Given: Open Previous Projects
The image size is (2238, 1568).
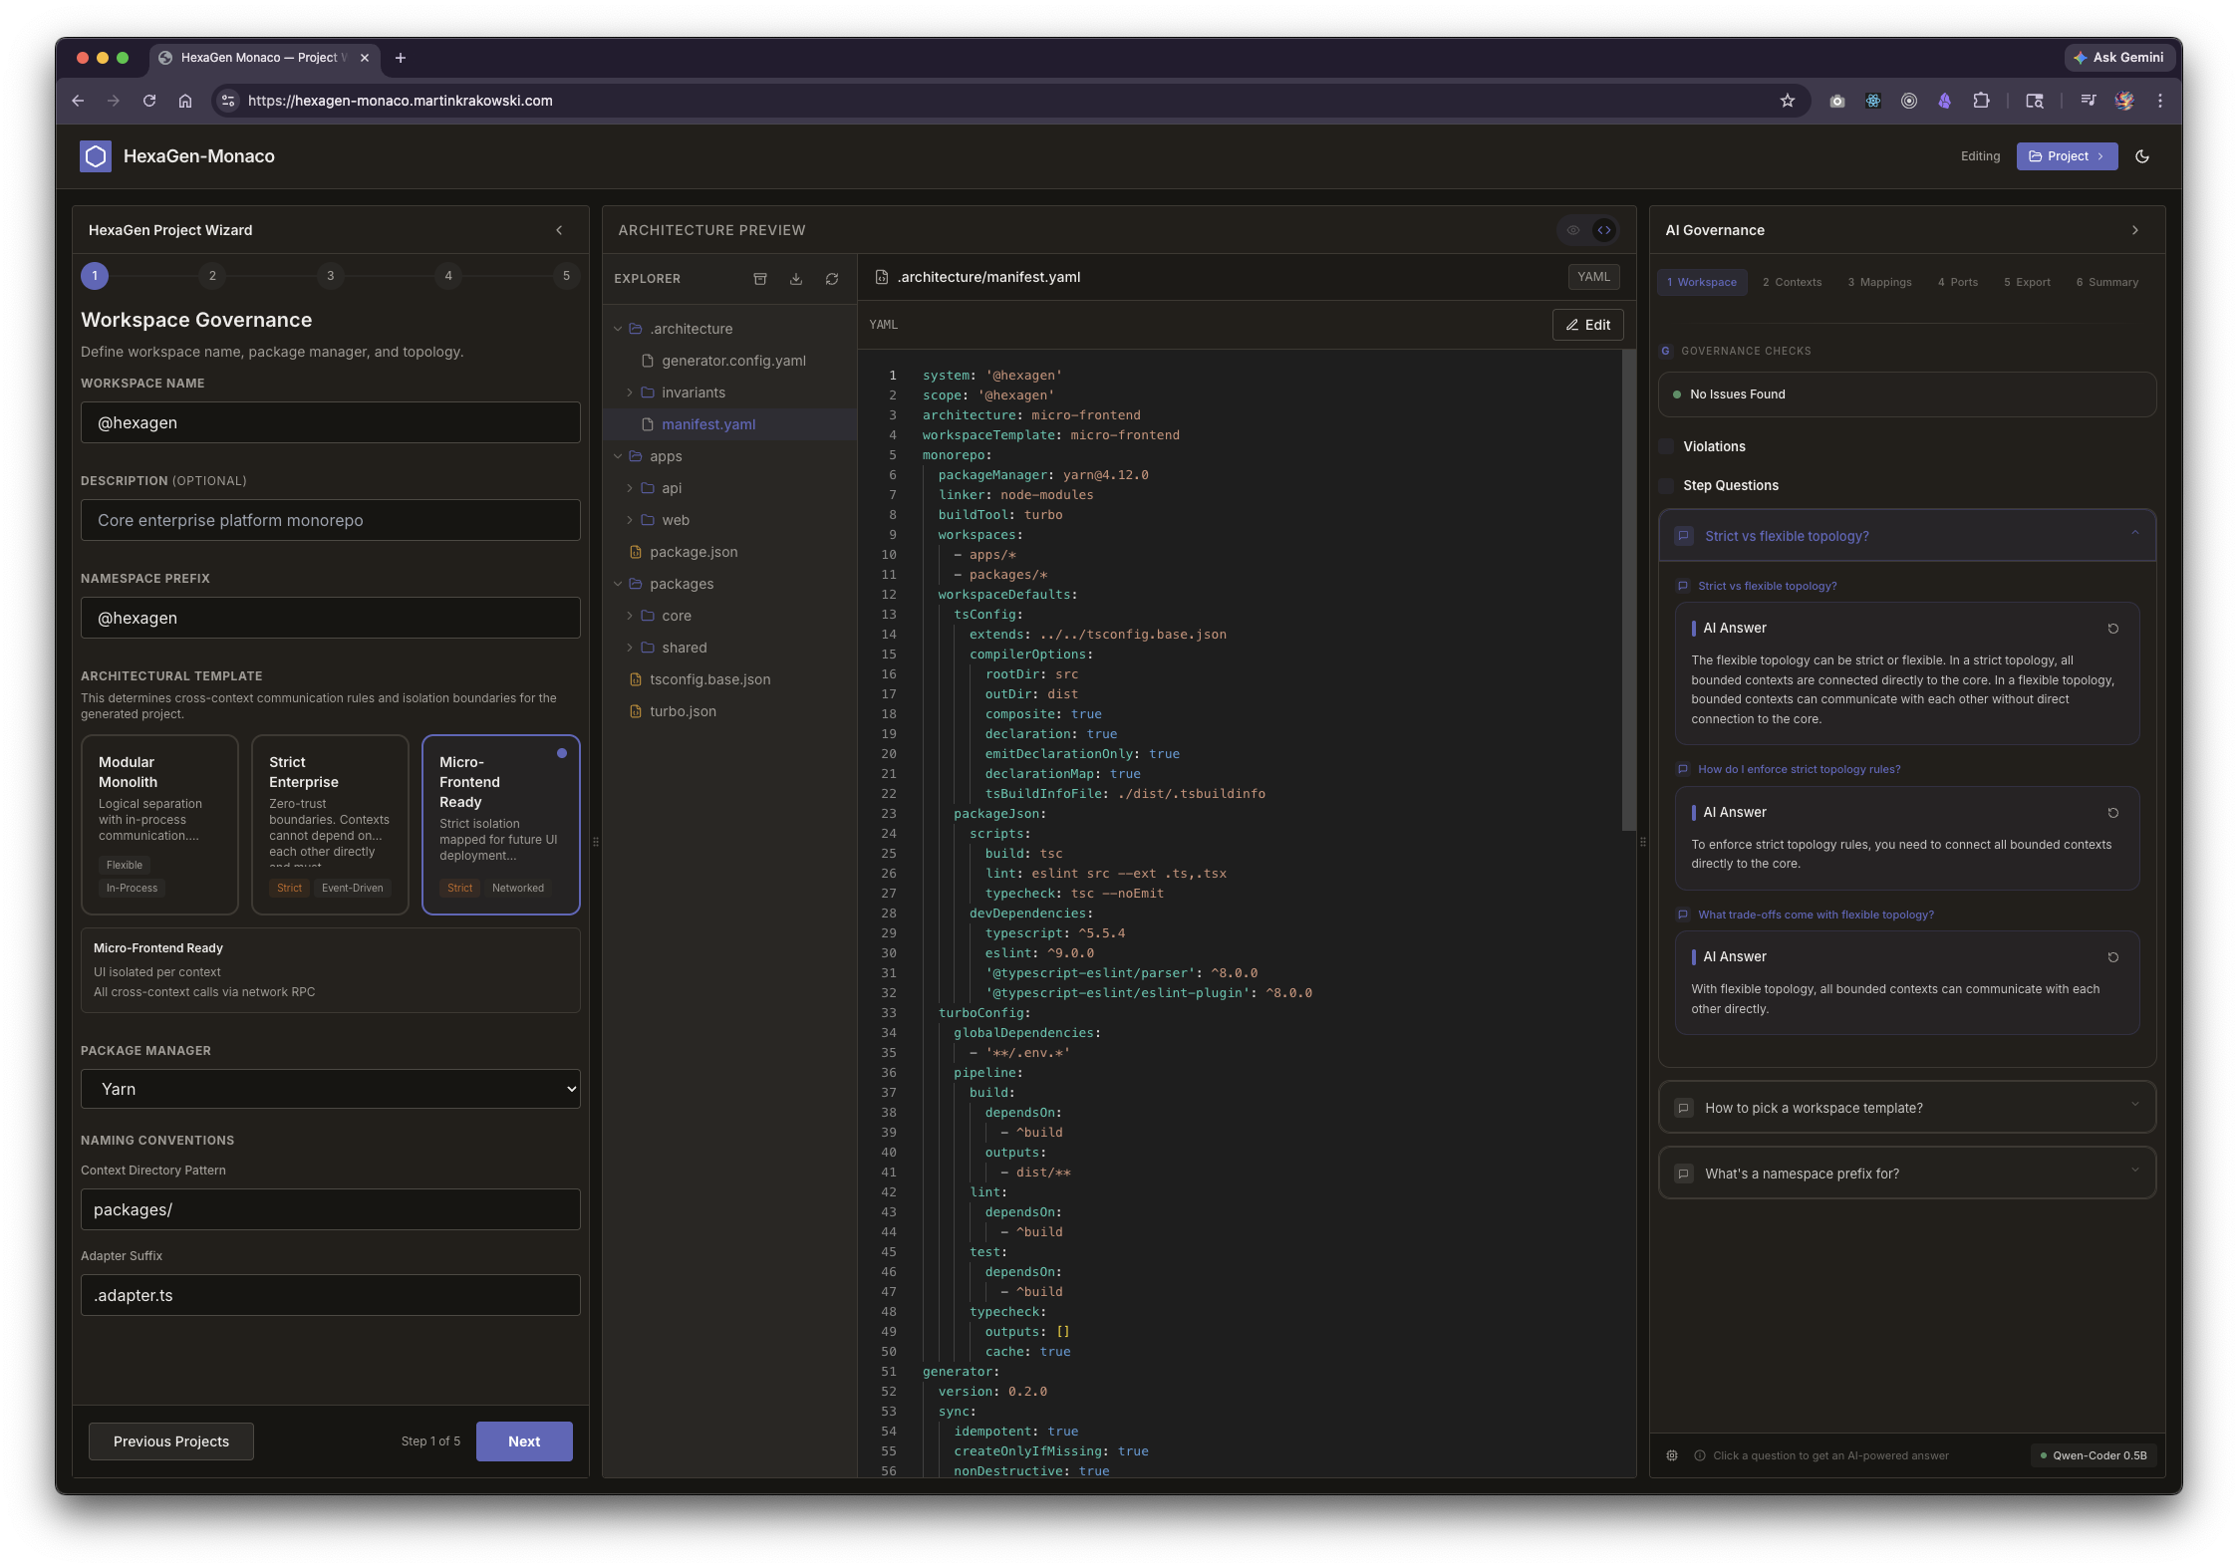Looking at the screenshot, I should pyautogui.click(x=170, y=1440).
